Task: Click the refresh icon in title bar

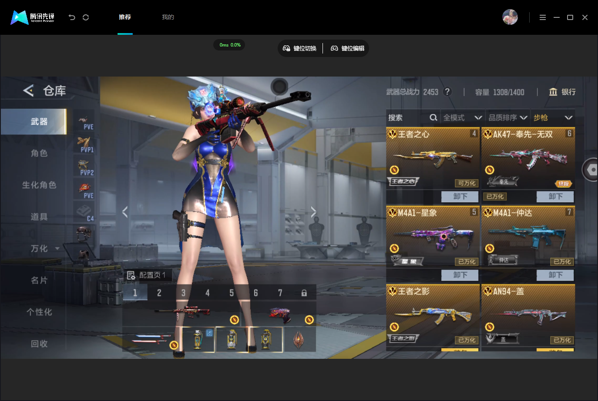Action: 86,17
